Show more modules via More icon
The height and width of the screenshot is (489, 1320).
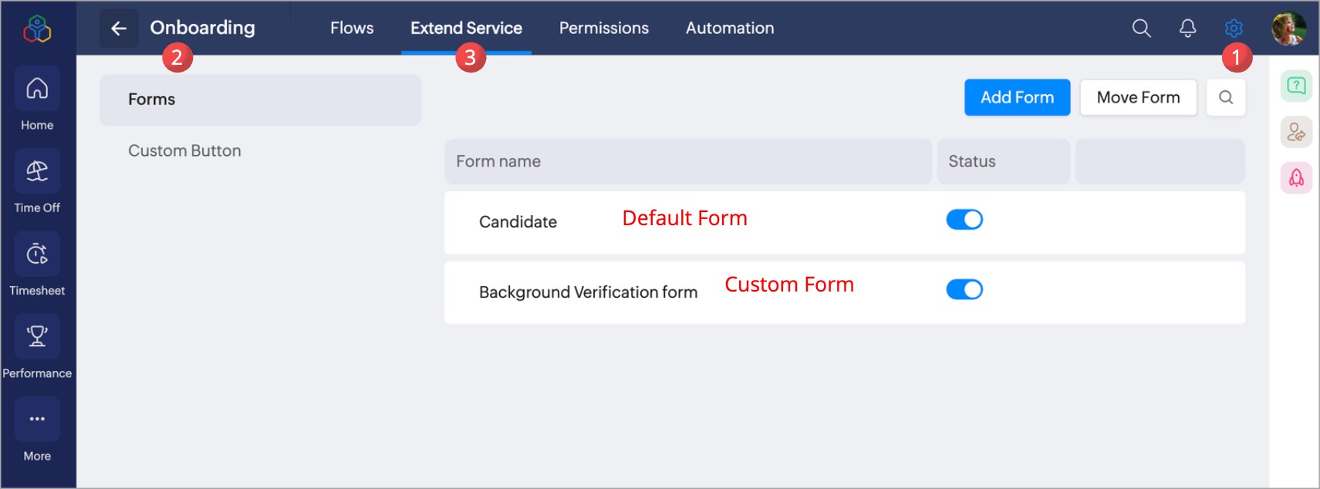coord(37,420)
